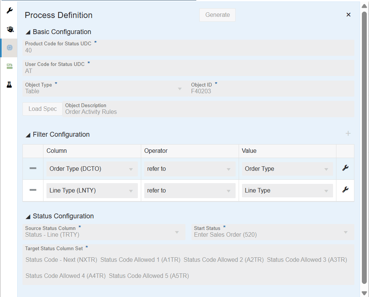Click the wrench icon in the left sidebar

click(x=9, y=10)
